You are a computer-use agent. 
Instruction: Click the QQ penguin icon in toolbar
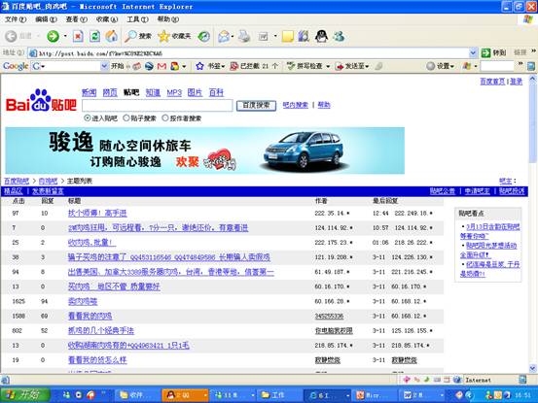[x=321, y=36]
